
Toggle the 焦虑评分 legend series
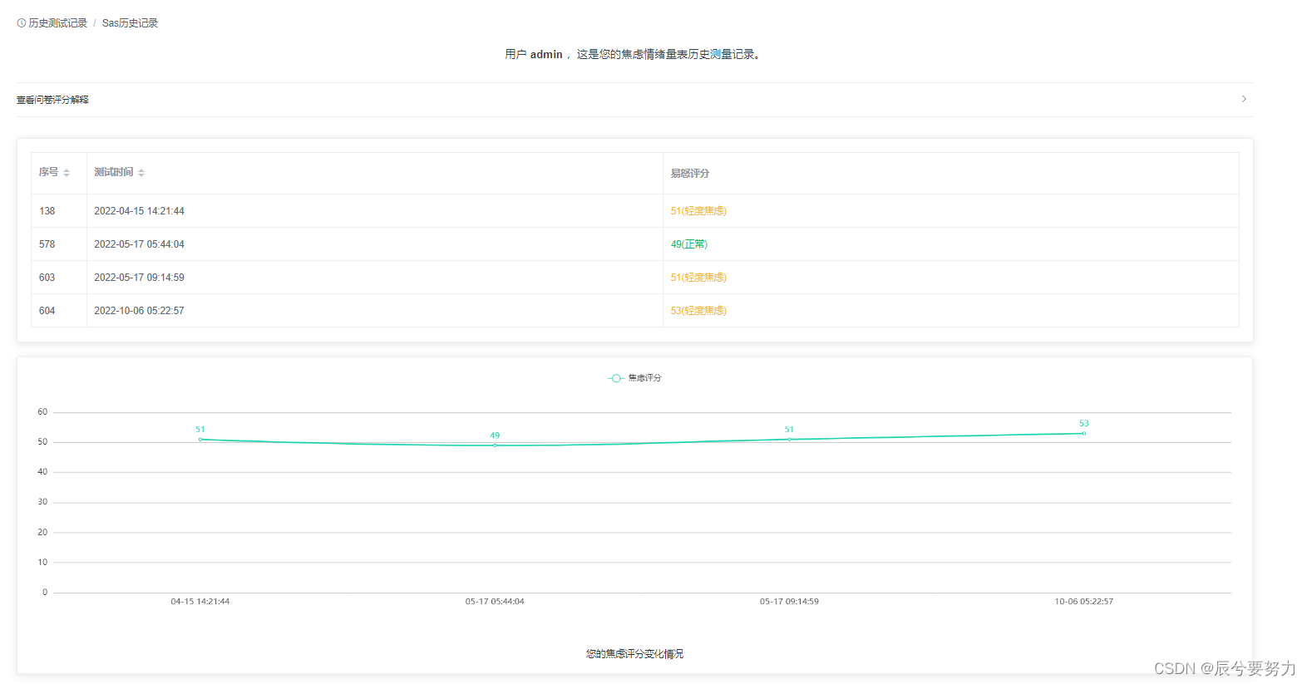634,378
